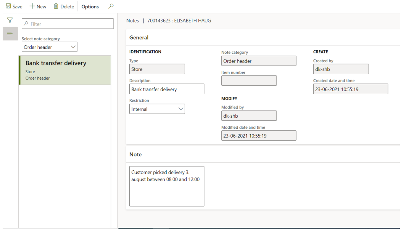Click inside the note text area
The image size is (401, 229).
[167, 186]
